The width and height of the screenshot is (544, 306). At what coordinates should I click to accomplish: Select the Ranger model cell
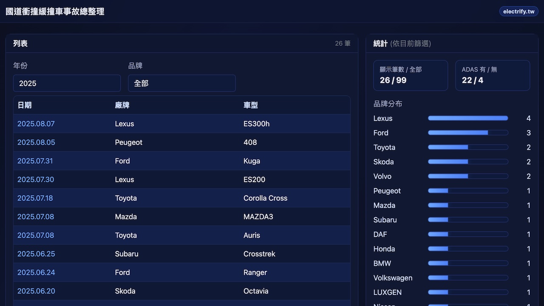pos(255,272)
